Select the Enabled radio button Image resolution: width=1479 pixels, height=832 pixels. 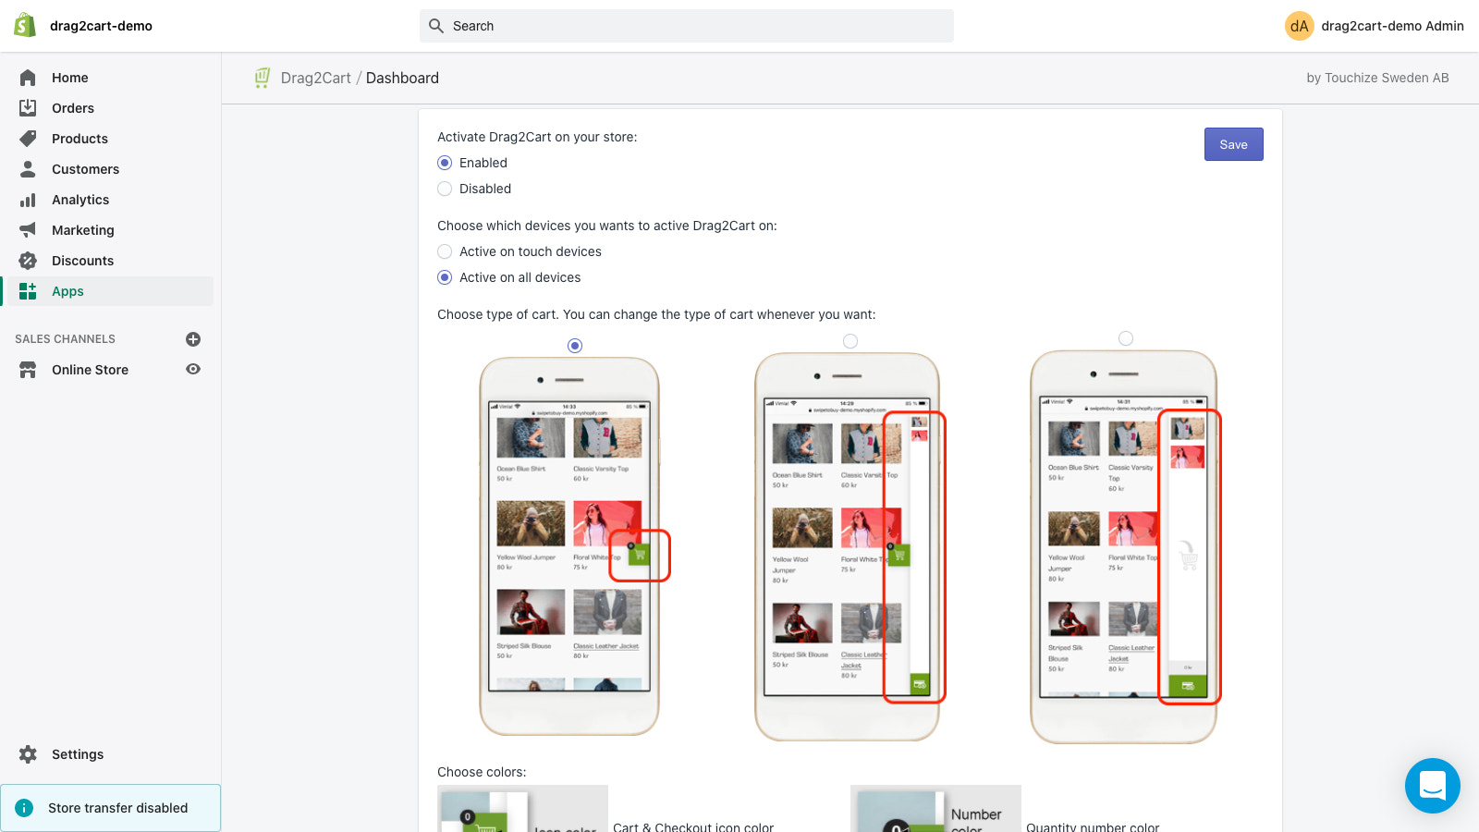point(445,163)
